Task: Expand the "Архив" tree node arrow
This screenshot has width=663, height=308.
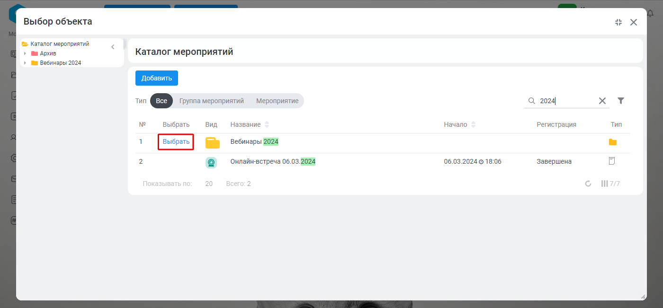Action: 25,53
